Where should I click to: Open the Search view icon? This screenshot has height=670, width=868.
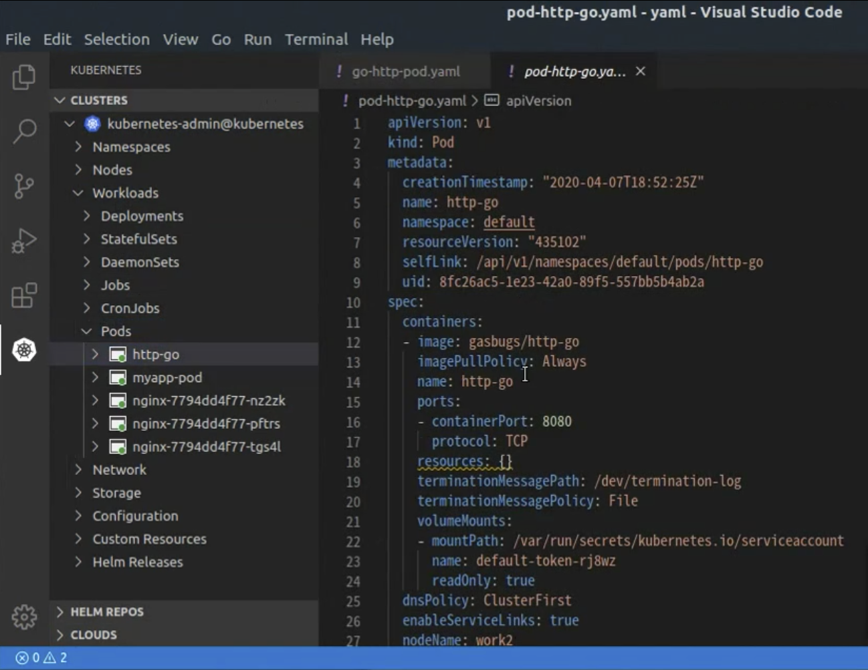click(24, 131)
